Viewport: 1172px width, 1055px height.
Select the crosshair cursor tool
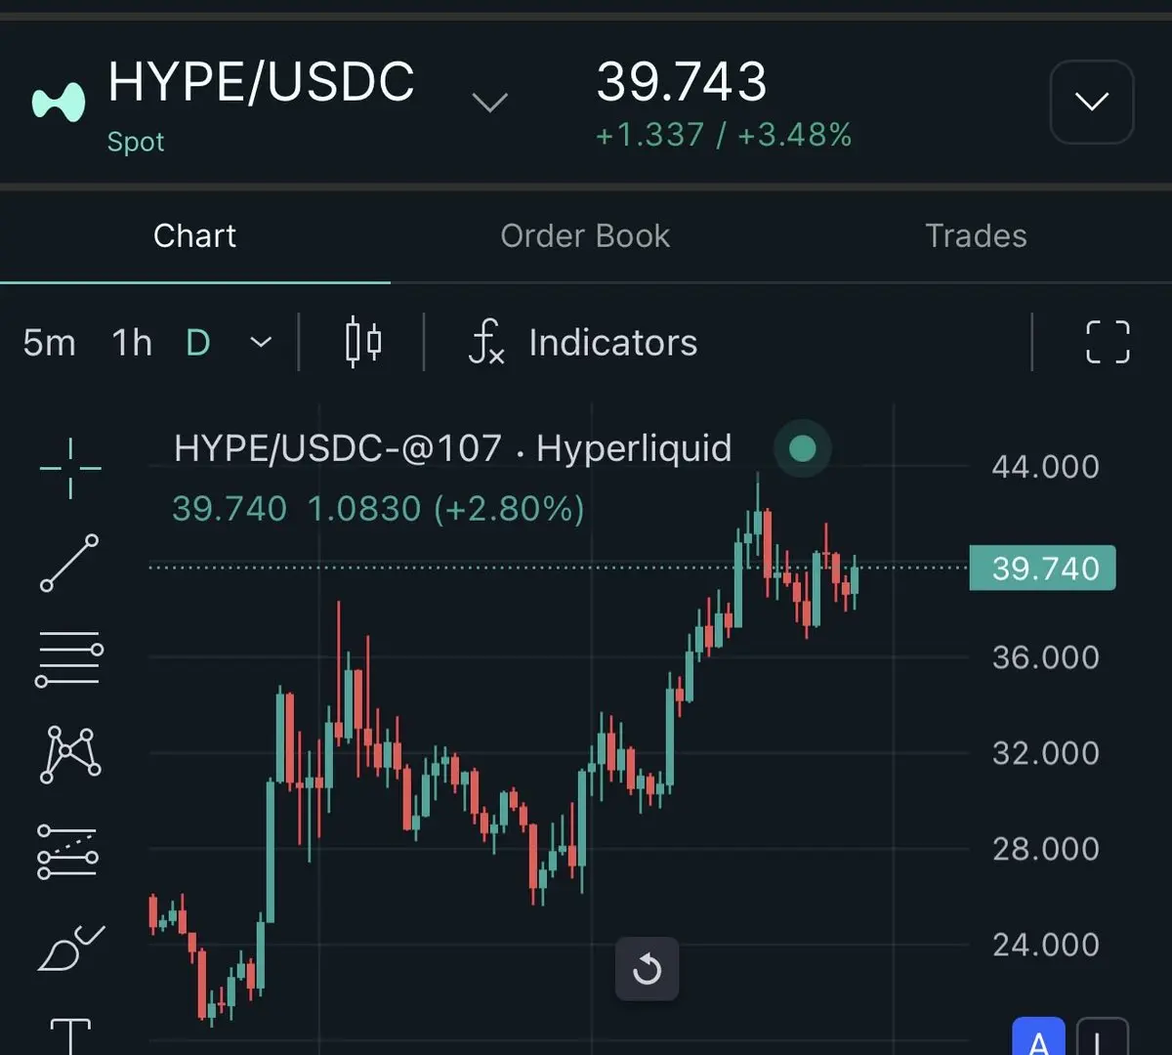70,468
